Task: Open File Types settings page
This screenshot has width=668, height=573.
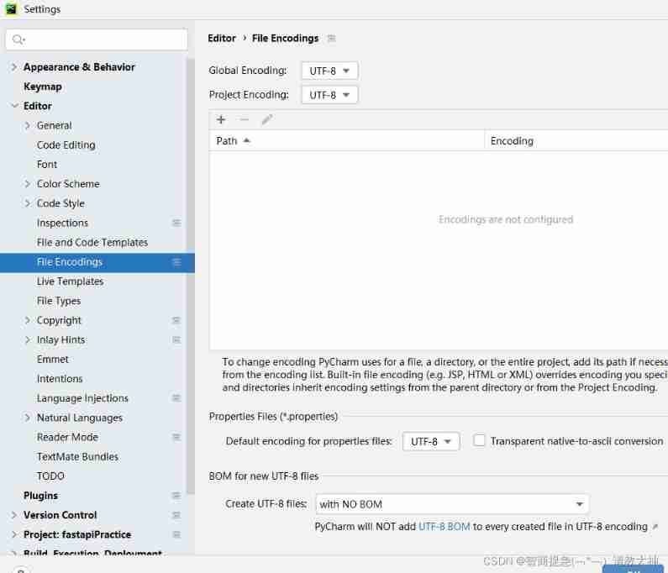Action: click(x=58, y=301)
